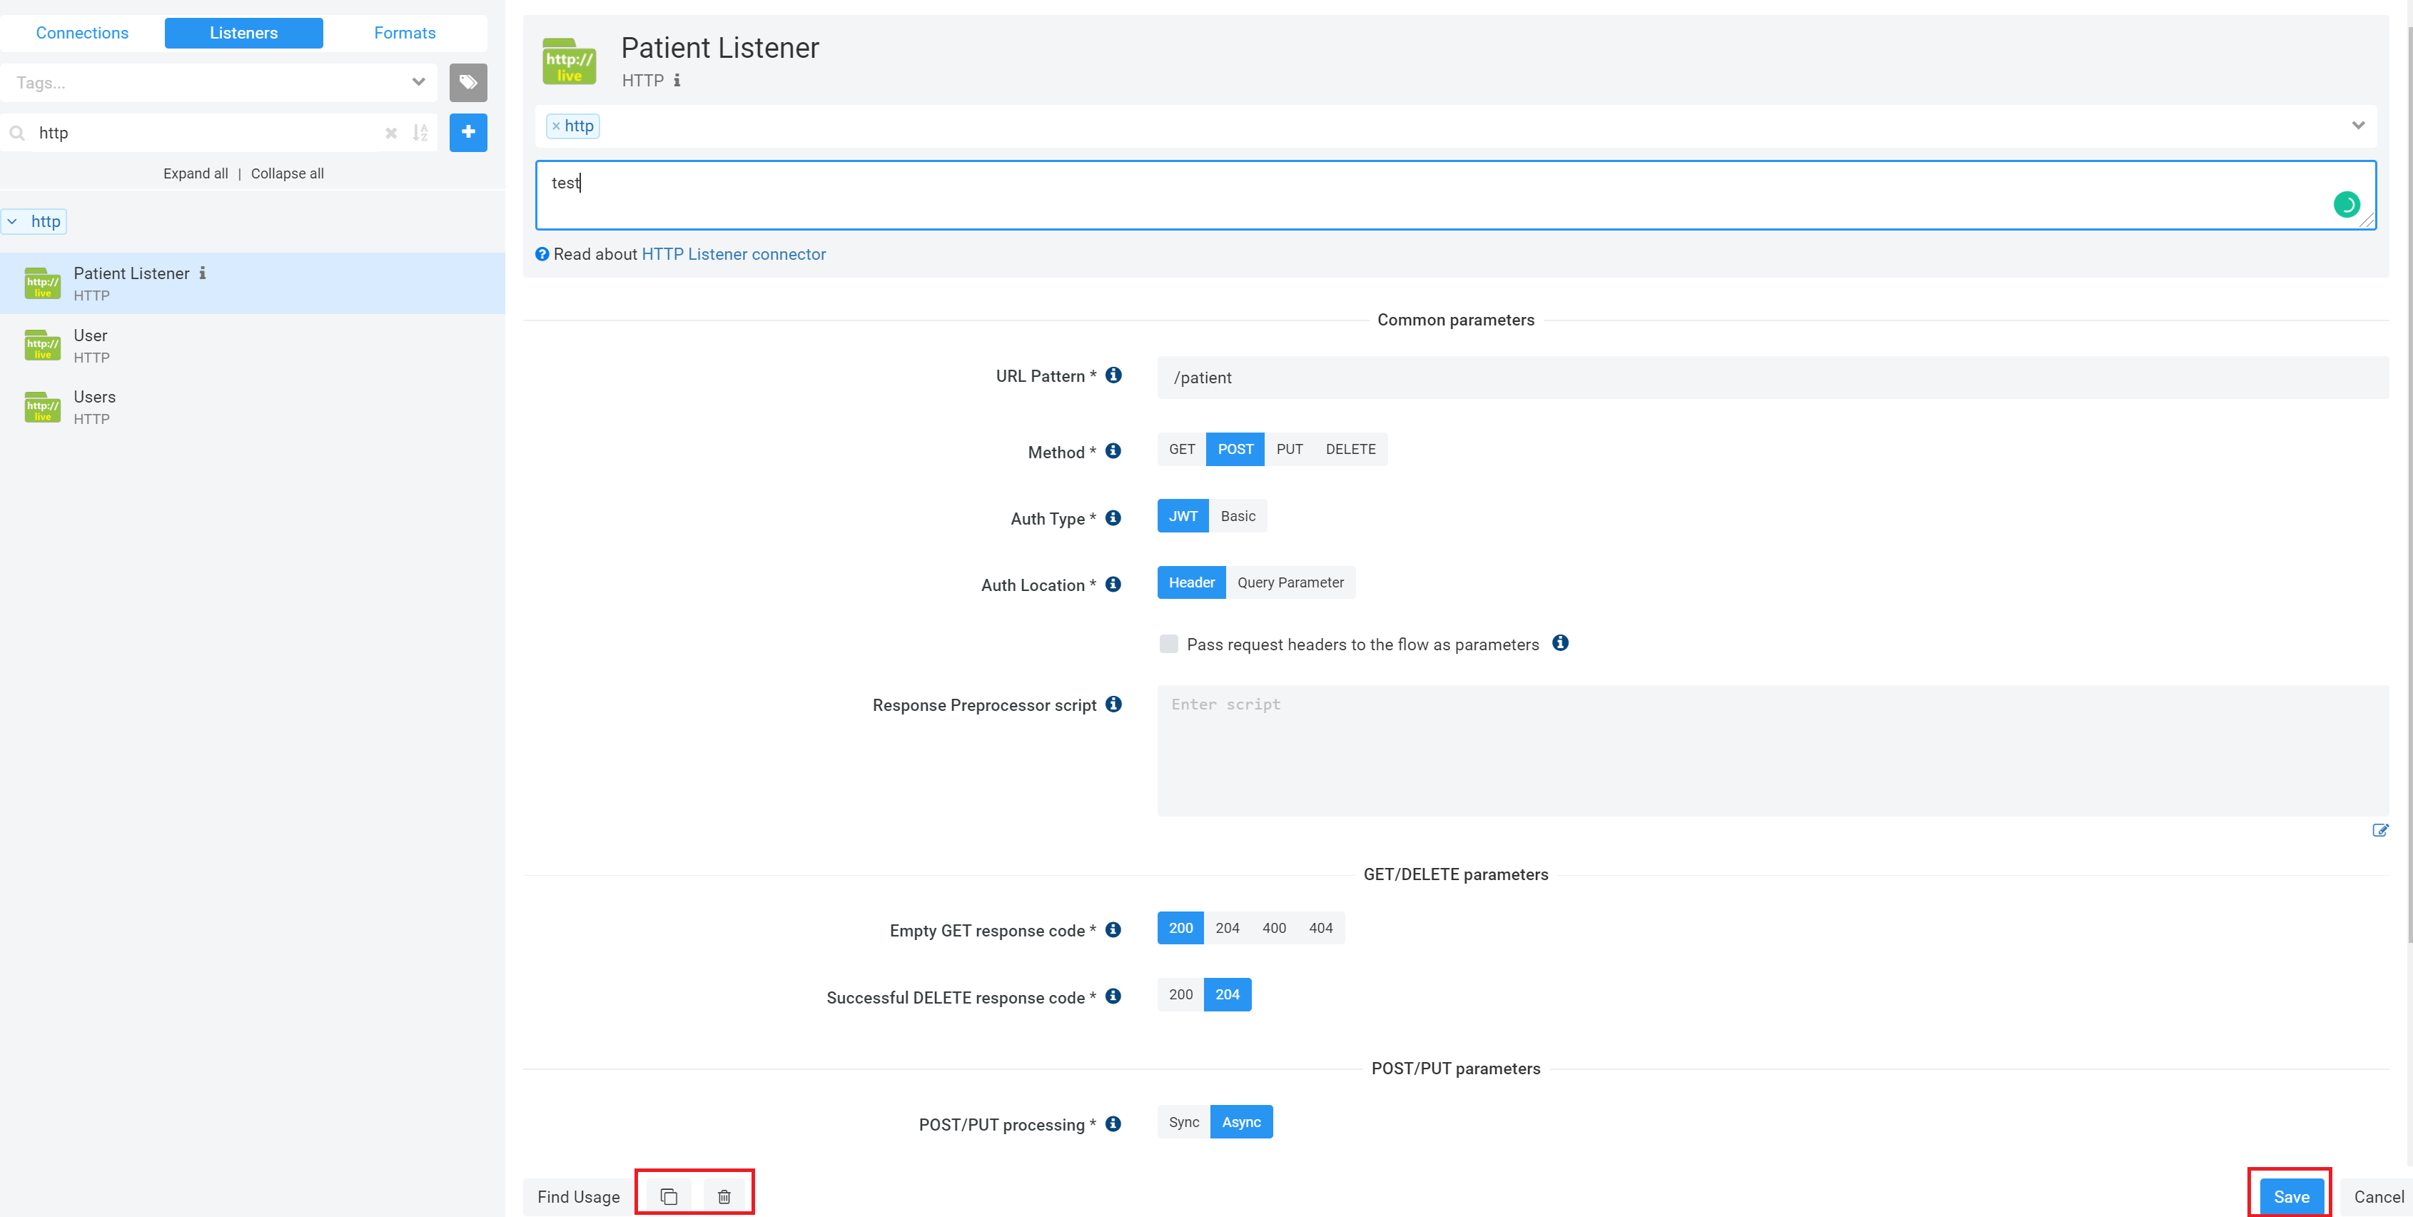Enable Pass request headers to the flow
Screen dimensions: 2413x1217
click(1168, 644)
